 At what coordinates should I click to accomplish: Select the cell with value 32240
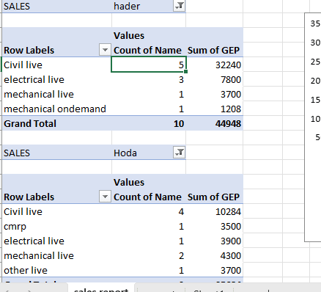[x=214, y=65]
